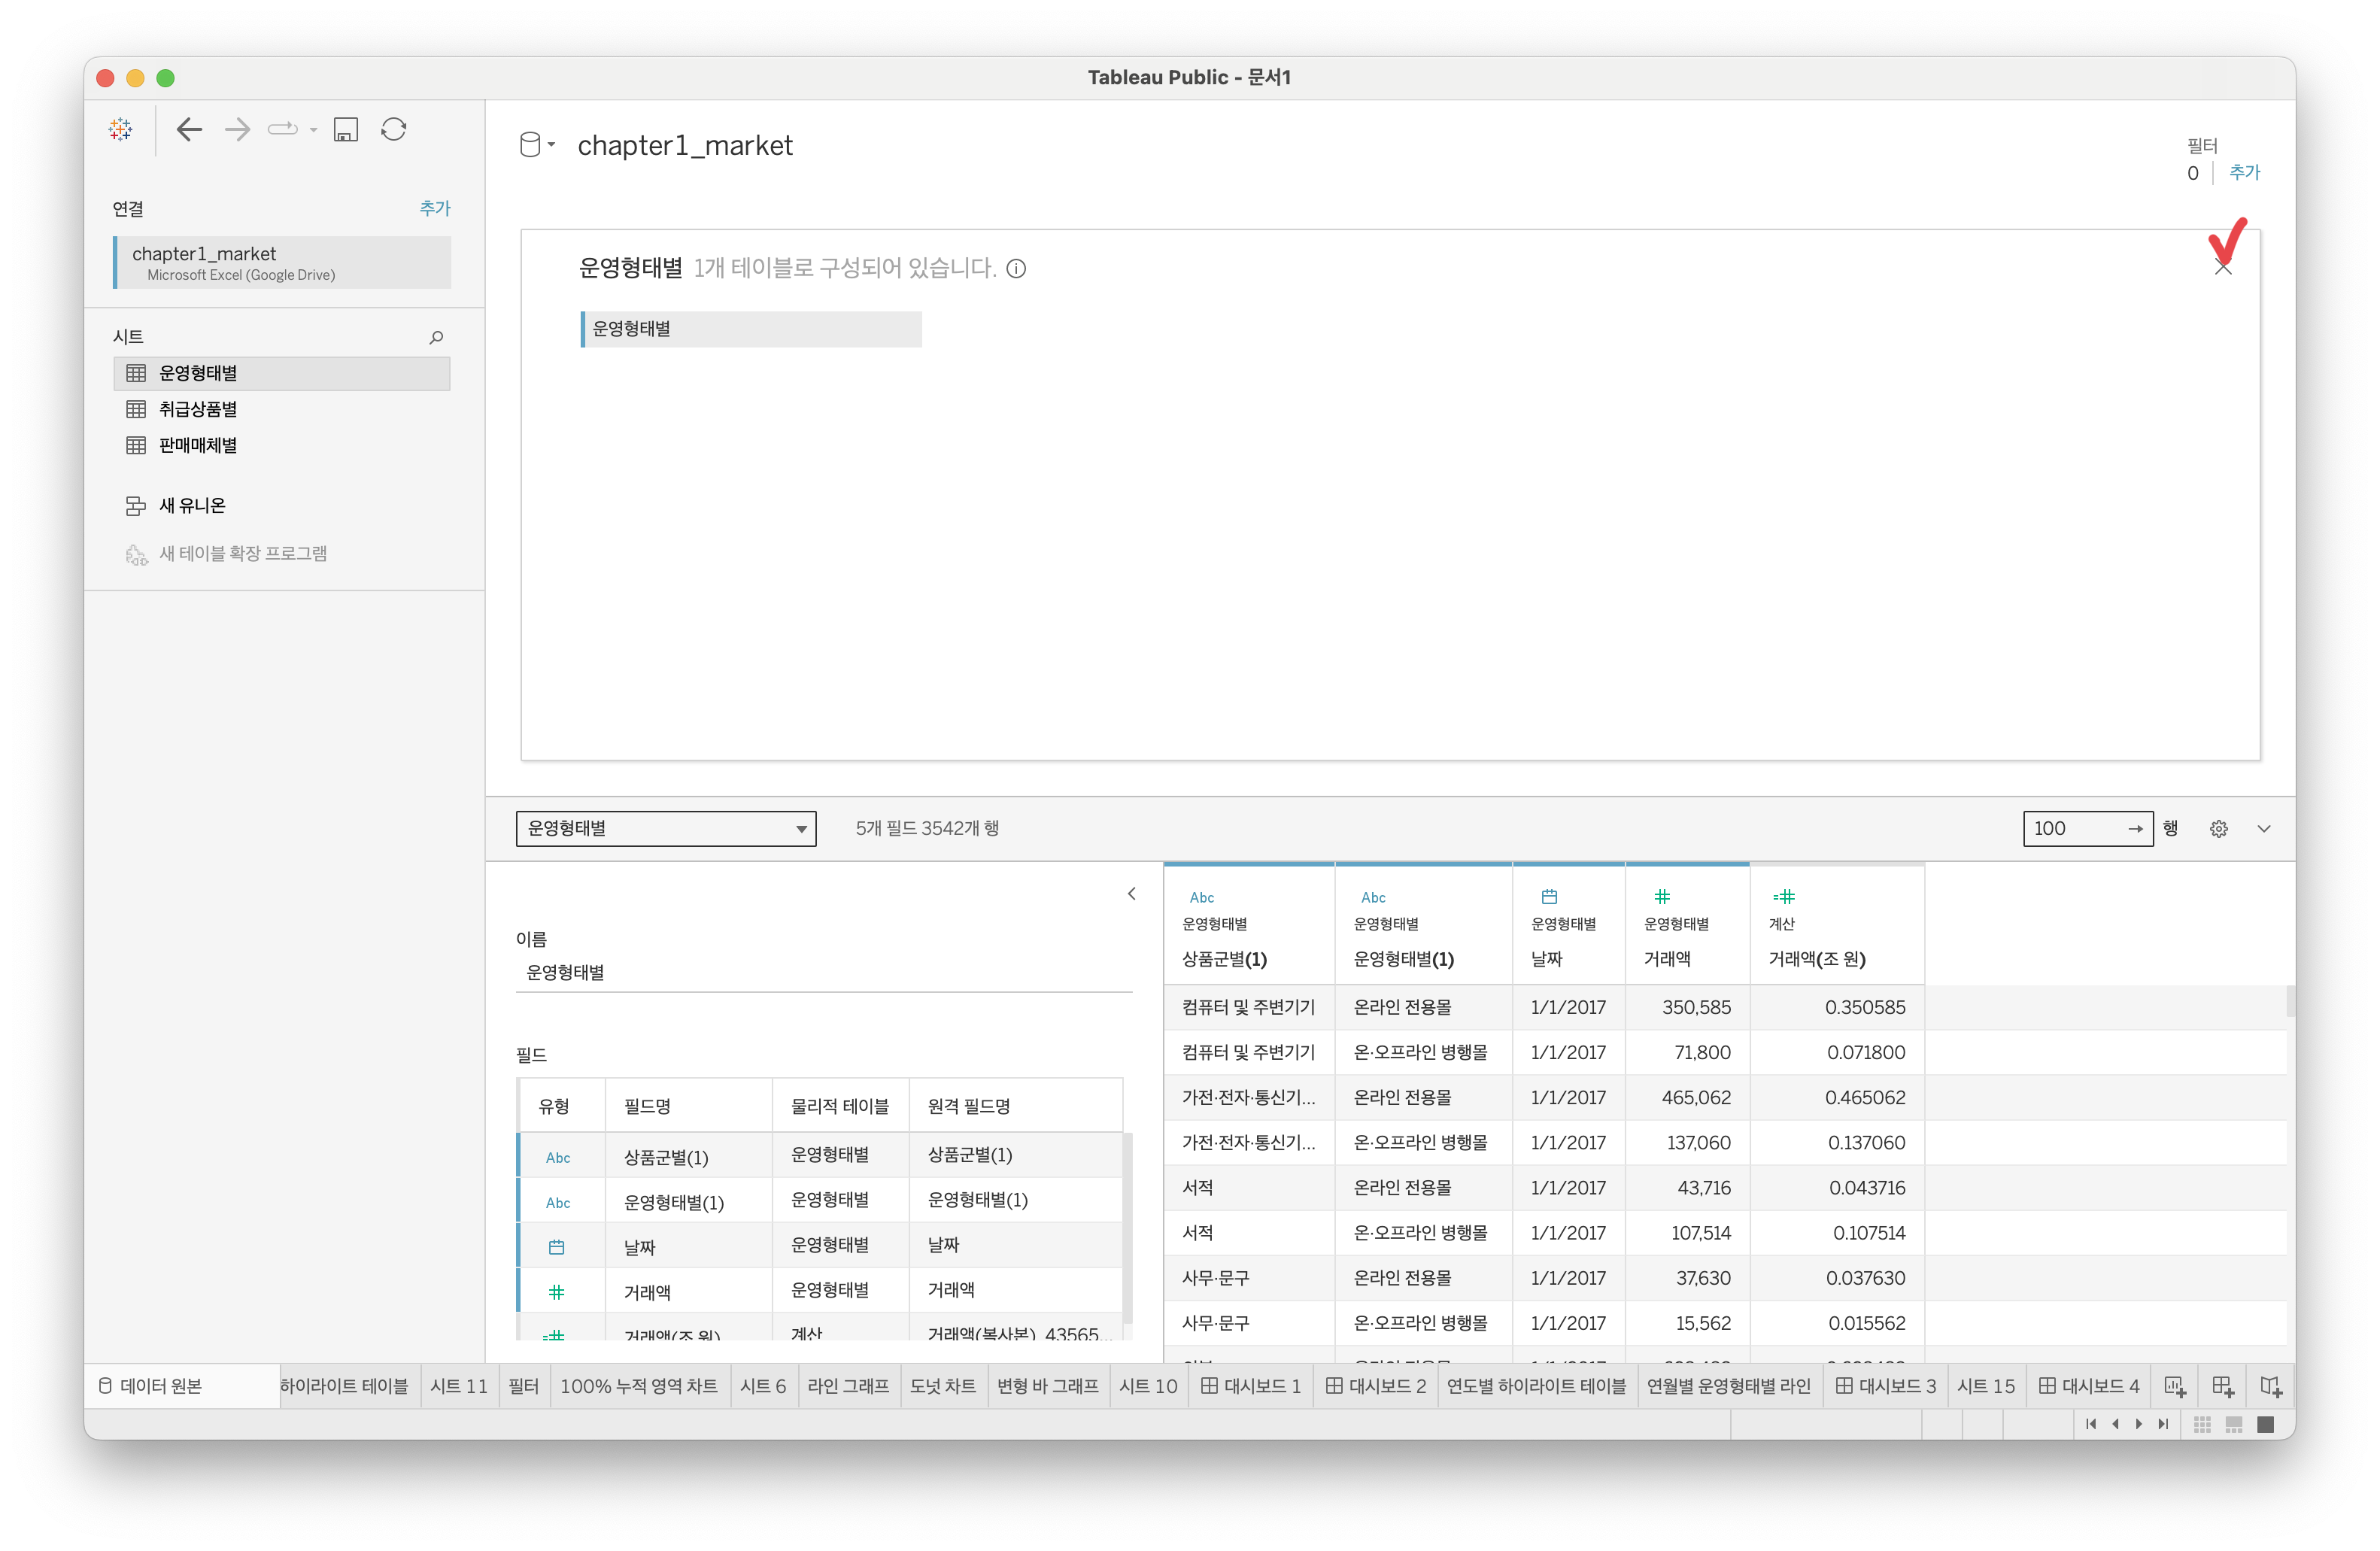Click the new dashboard icon
The height and width of the screenshot is (1551, 2380).
point(2222,1386)
